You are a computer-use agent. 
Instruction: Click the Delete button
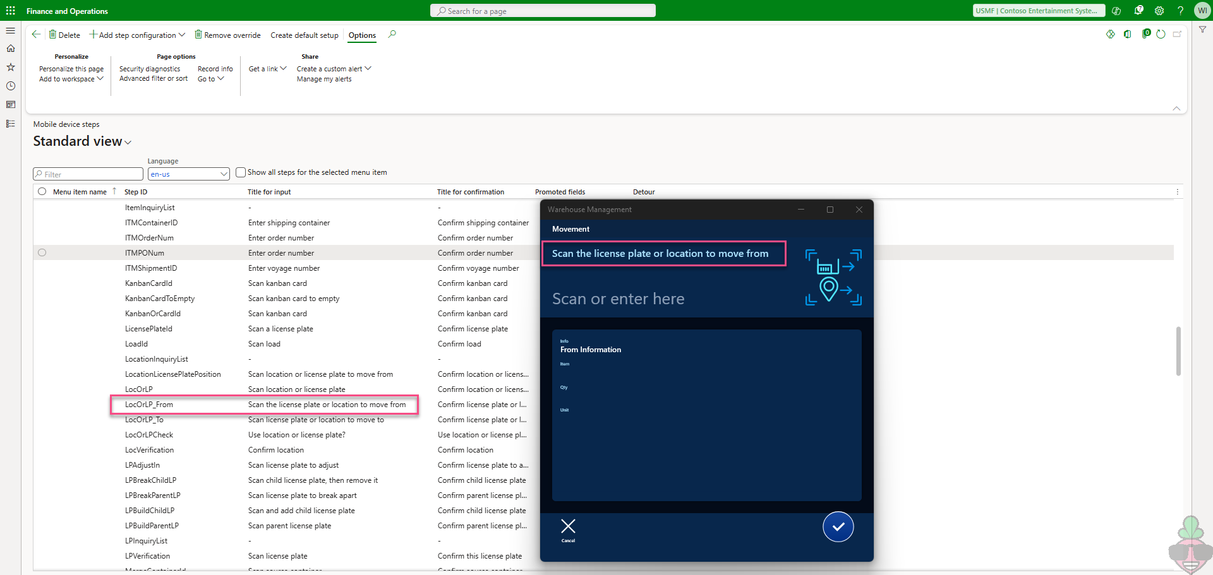(x=65, y=35)
